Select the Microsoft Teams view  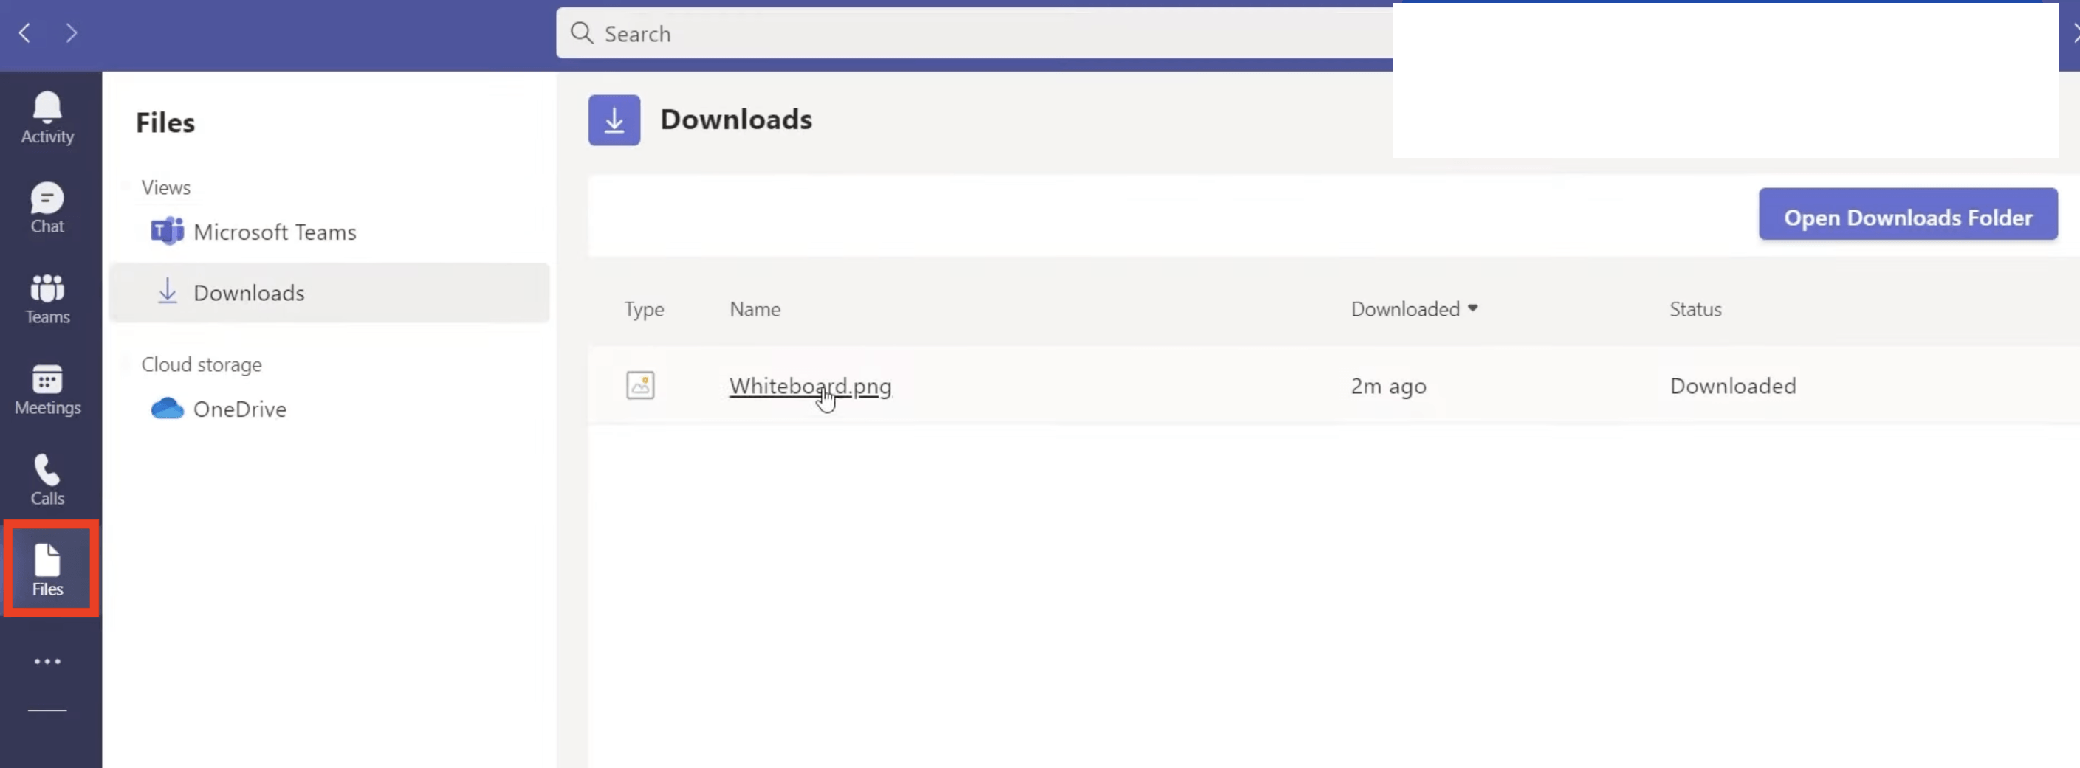(x=329, y=232)
